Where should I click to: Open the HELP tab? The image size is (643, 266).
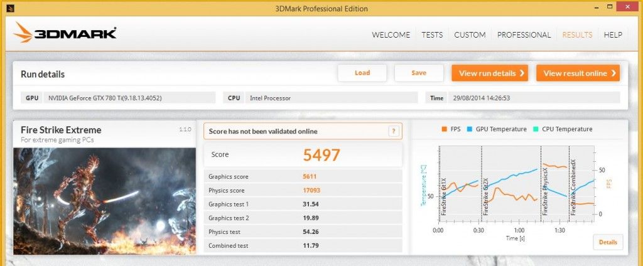pos(613,35)
